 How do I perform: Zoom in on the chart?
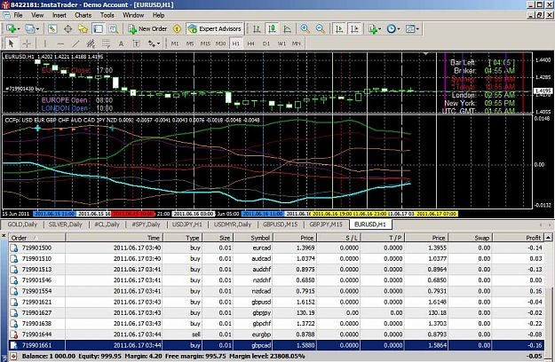click(305, 29)
